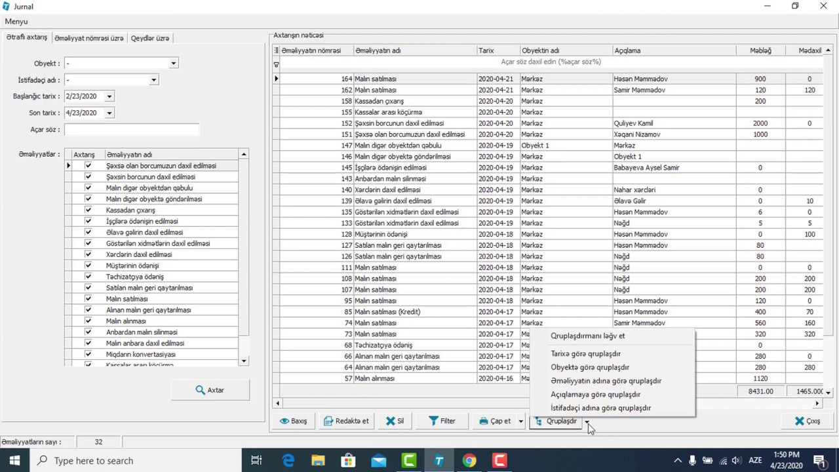
Task: Switch to Qeydlər üzrə tab
Action: (150, 38)
